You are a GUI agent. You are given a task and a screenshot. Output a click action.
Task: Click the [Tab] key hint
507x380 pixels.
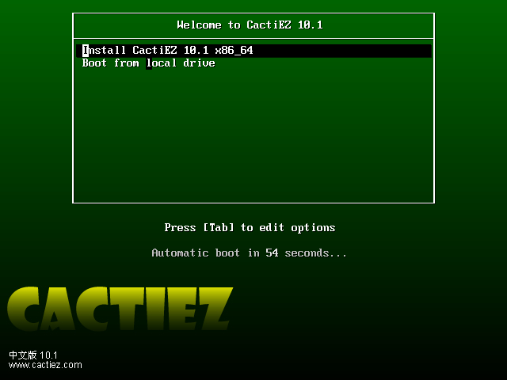(x=219, y=227)
